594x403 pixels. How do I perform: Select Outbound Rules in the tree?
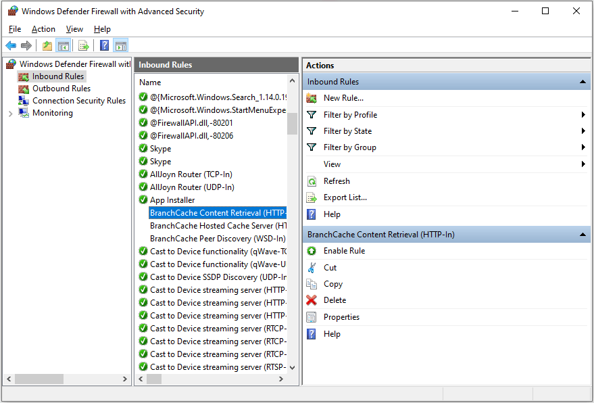[61, 89]
